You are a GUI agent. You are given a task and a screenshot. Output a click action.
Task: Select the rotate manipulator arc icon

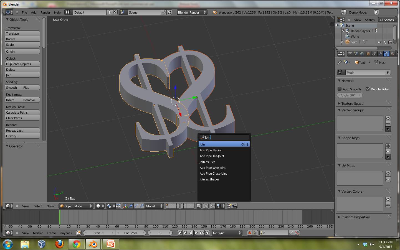(136, 206)
